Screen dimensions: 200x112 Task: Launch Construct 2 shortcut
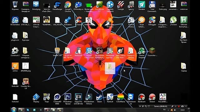[15, 52]
